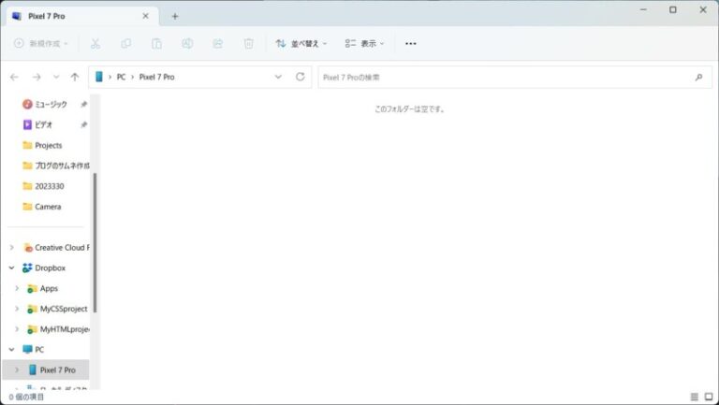Select the Projects folder in sidebar
The height and width of the screenshot is (405, 719).
[x=48, y=145]
